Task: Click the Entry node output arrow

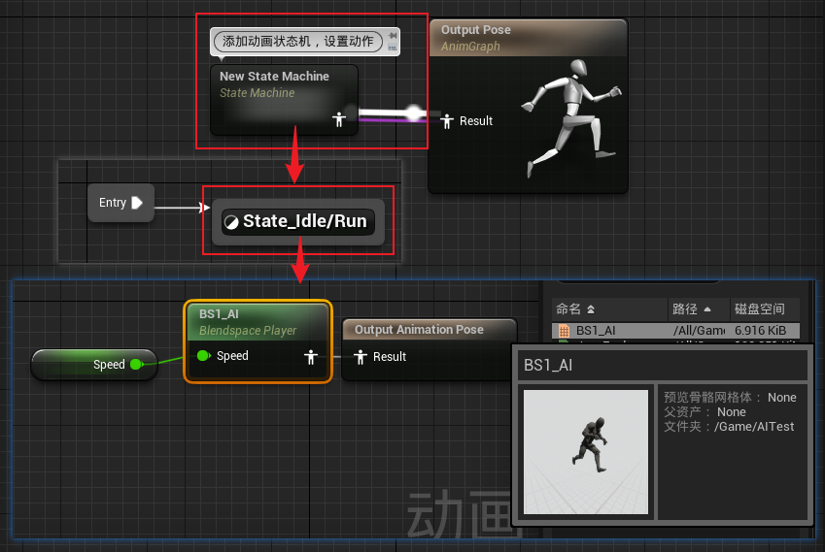Action: [x=137, y=203]
